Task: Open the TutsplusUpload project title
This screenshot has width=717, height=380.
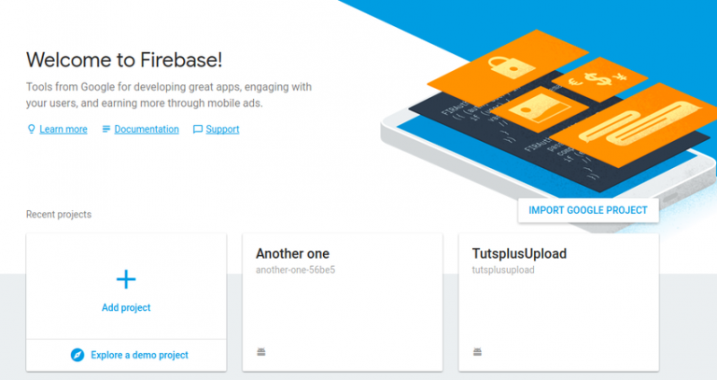Action: (519, 253)
